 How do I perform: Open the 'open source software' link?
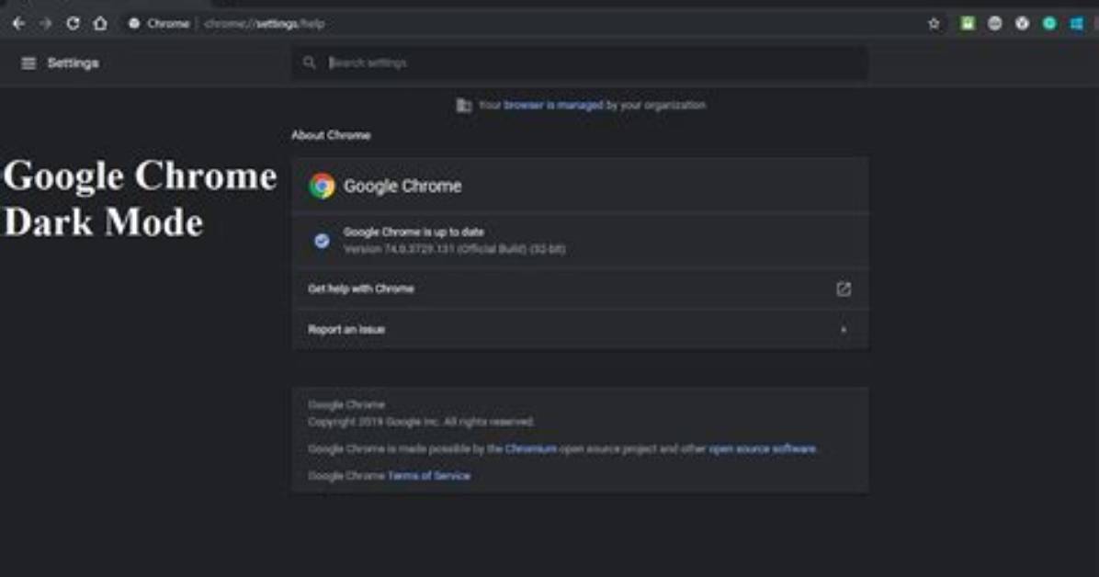tap(762, 448)
